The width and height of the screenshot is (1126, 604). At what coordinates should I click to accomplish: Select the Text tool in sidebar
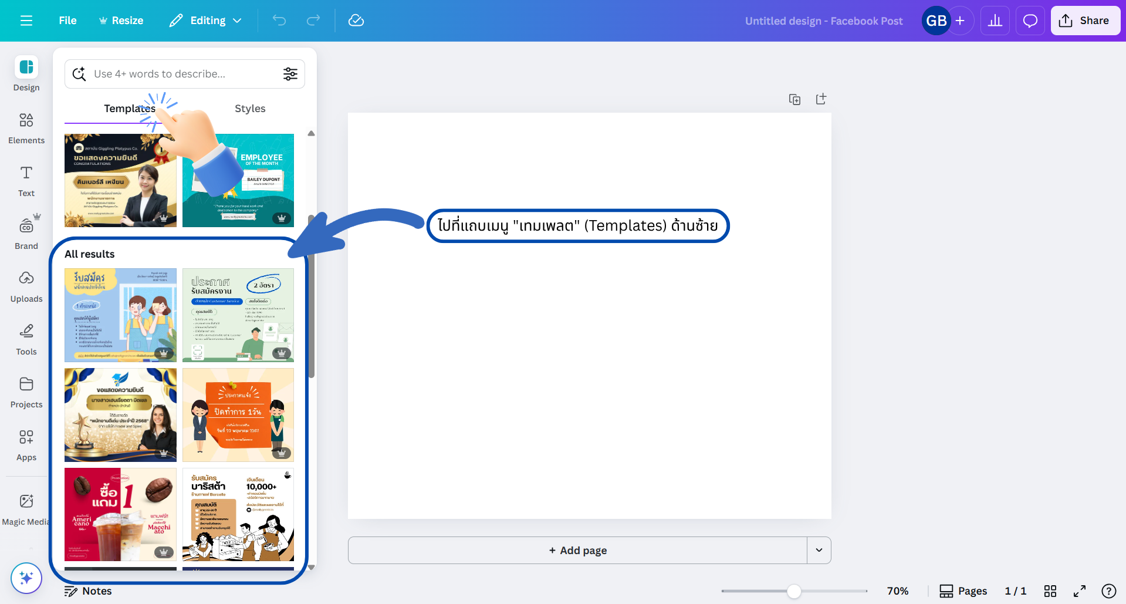[26, 181]
